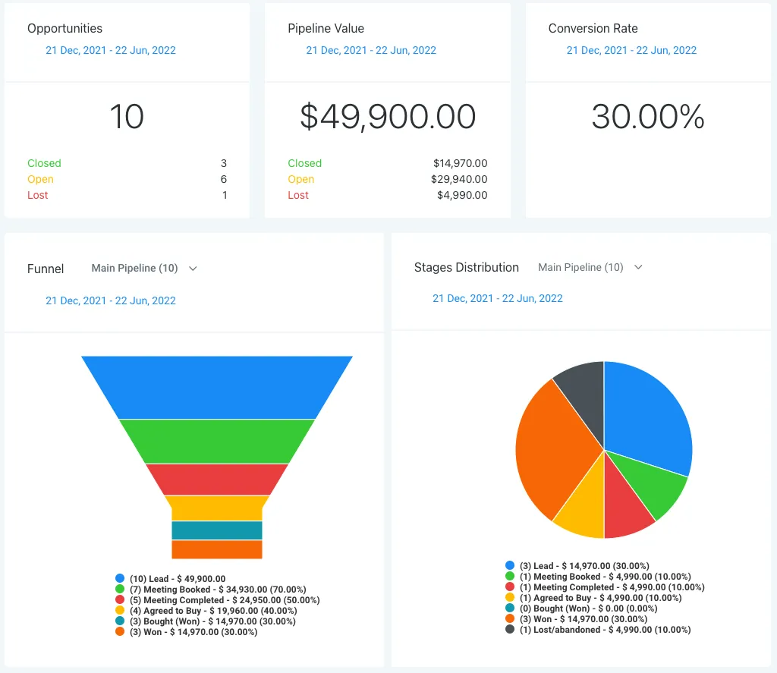Toggle '(1) Agreed to Buy - $ 4,990.00 (10.00%)' entry
Image resolution: width=777 pixels, height=673 pixels.
pyautogui.click(x=601, y=598)
